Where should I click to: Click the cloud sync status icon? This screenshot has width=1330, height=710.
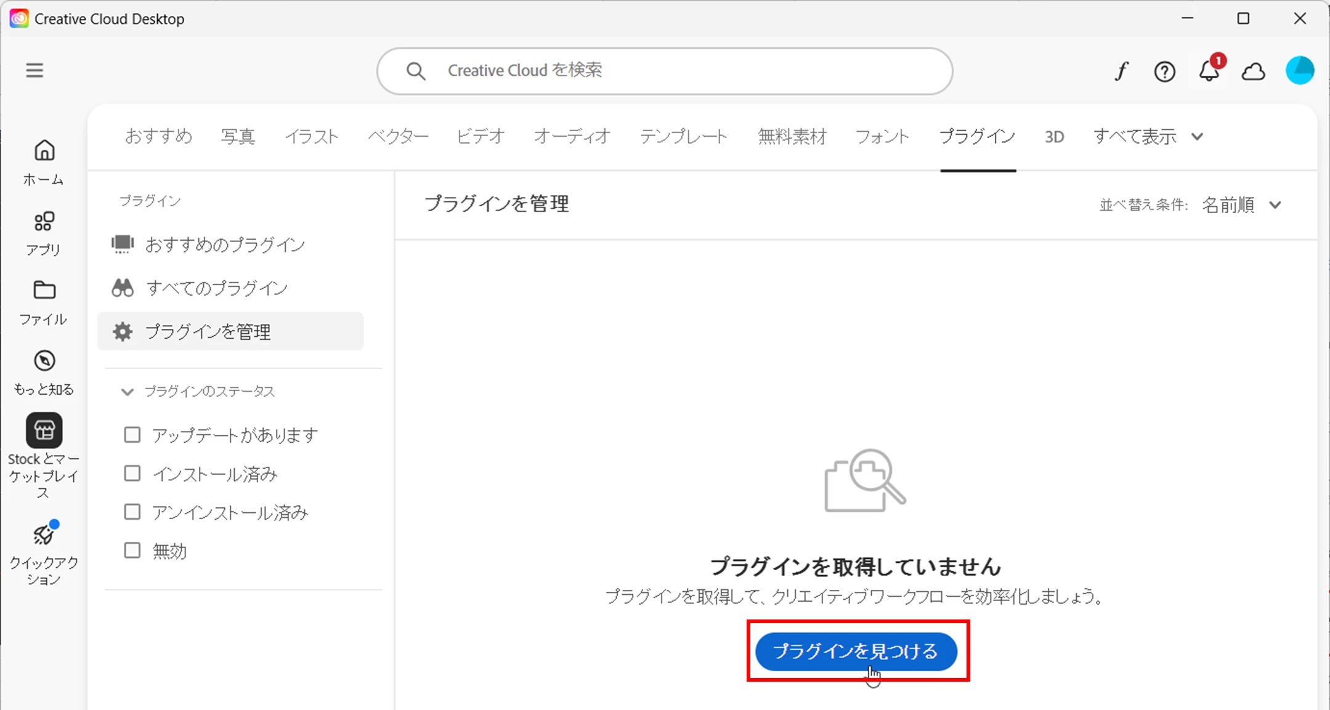point(1253,72)
